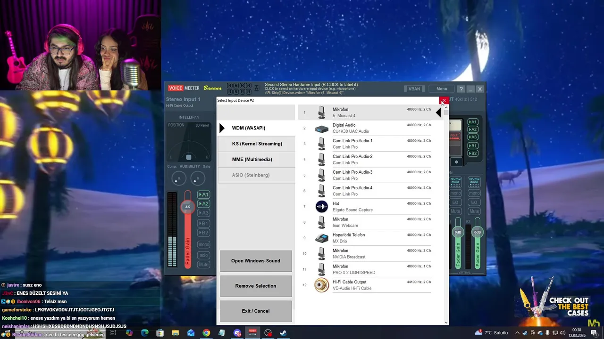Select the WDM (WASAPI) driver tab
The image size is (604, 339).
point(256,128)
